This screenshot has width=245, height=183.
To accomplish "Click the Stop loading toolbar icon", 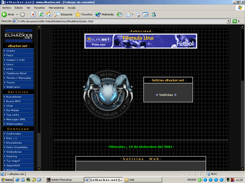I will [x=33, y=15].
